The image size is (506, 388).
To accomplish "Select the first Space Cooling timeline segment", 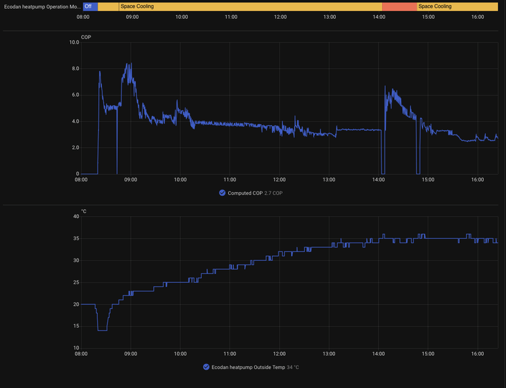I will (250, 6).
